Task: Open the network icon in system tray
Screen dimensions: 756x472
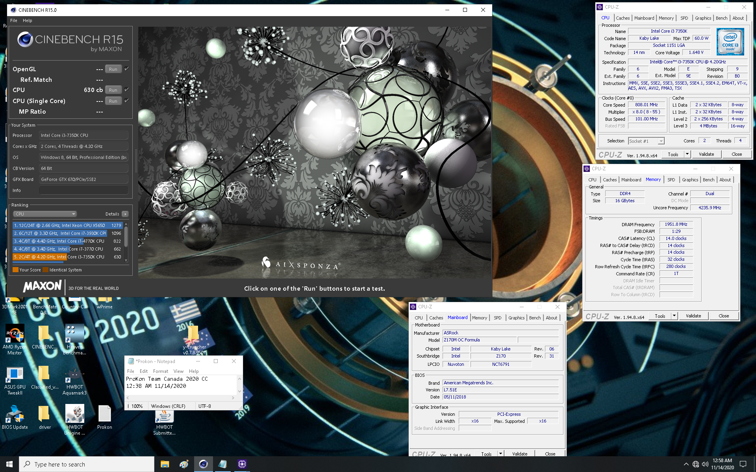Action: click(x=696, y=464)
